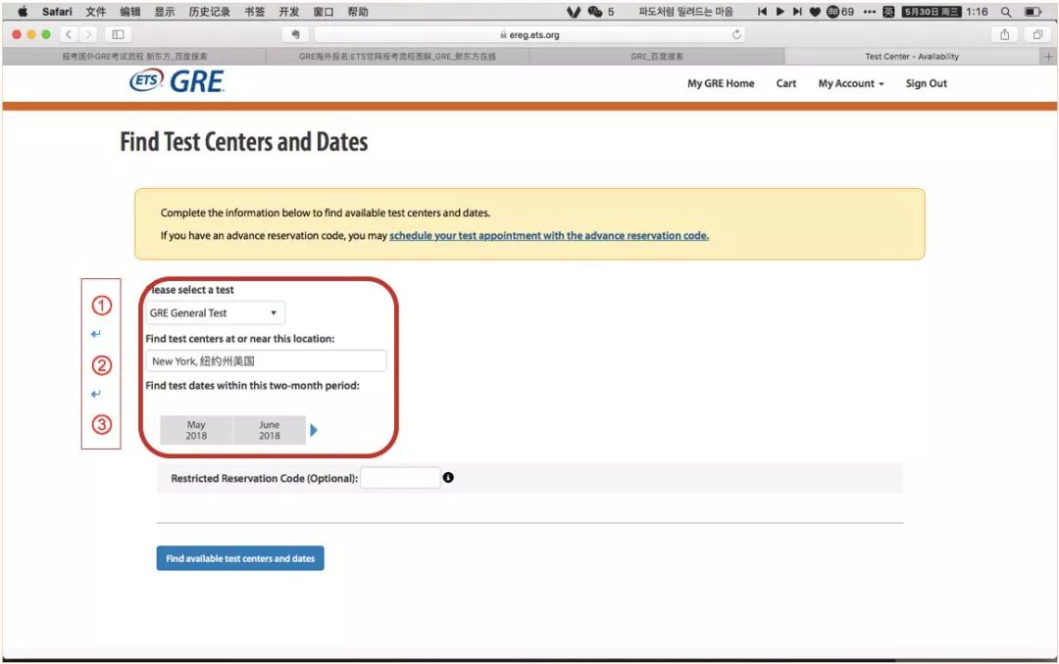Image resolution: width=1059 pixels, height=664 pixels.
Task: Expand the My Account dropdown
Action: [x=851, y=83]
